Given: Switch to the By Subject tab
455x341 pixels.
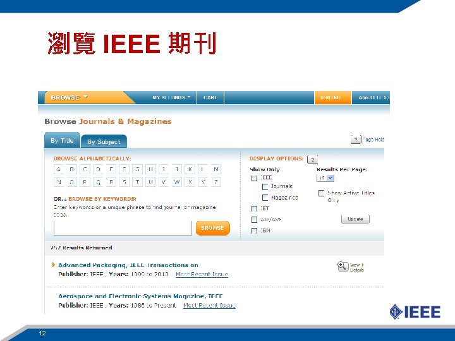Looking at the screenshot, I should click(104, 142).
